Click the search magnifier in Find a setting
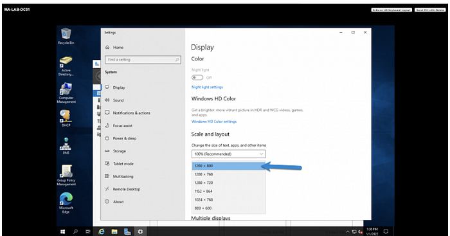 (x=177, y=60)
